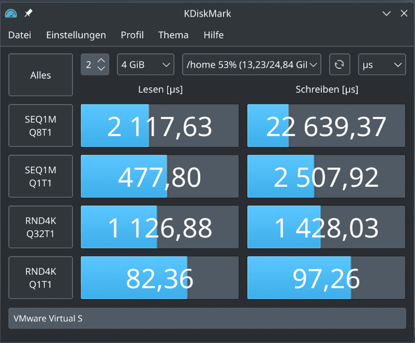This screenshot has height=343, width=415.
Task: Click the 97,26 write result bar
Action: pos(326,278)
